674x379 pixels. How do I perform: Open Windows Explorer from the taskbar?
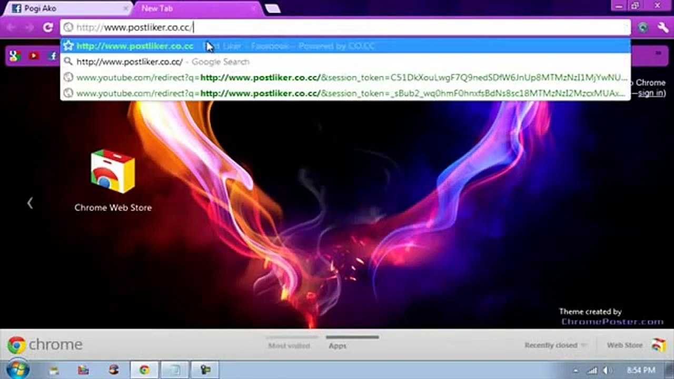pos(54,370)
